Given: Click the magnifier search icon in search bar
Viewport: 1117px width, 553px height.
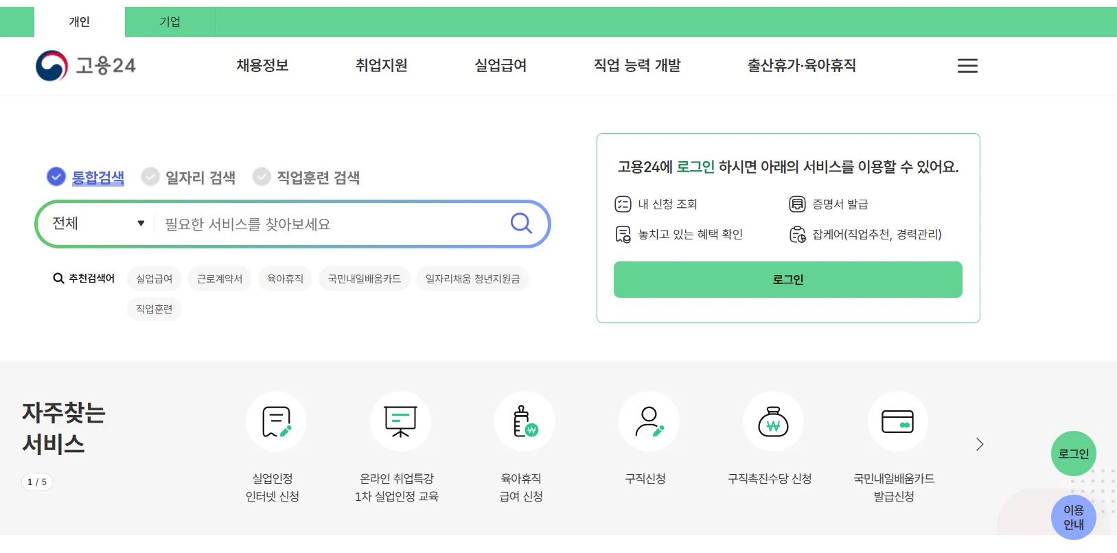Looking at the screenshot, I should pos(521,223).
